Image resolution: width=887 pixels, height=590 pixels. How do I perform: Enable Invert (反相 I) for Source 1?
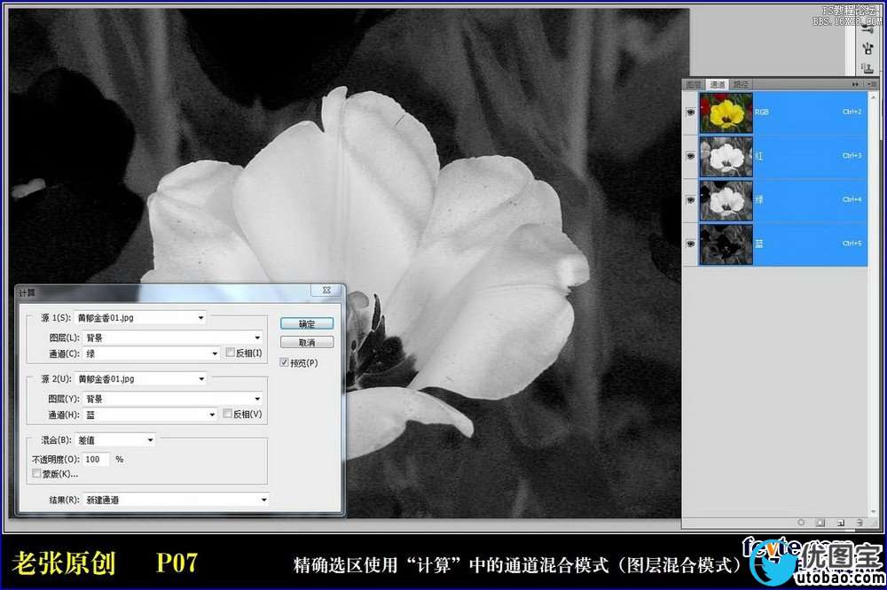[x=231, y=353]
